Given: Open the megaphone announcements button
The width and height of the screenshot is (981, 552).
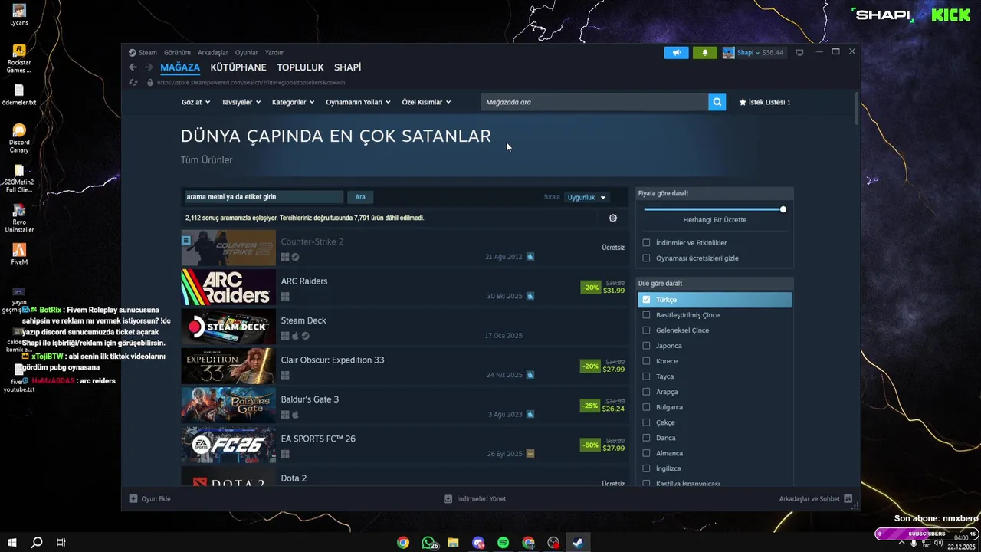Looking at the screenshot, I should point(676,53).
